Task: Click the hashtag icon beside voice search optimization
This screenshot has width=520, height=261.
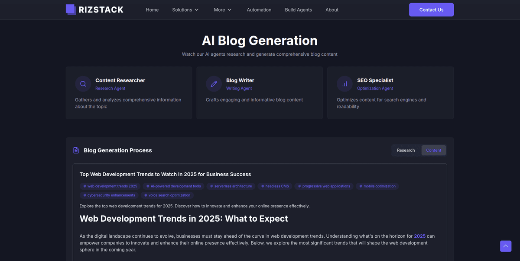Action: pos(146,195)
